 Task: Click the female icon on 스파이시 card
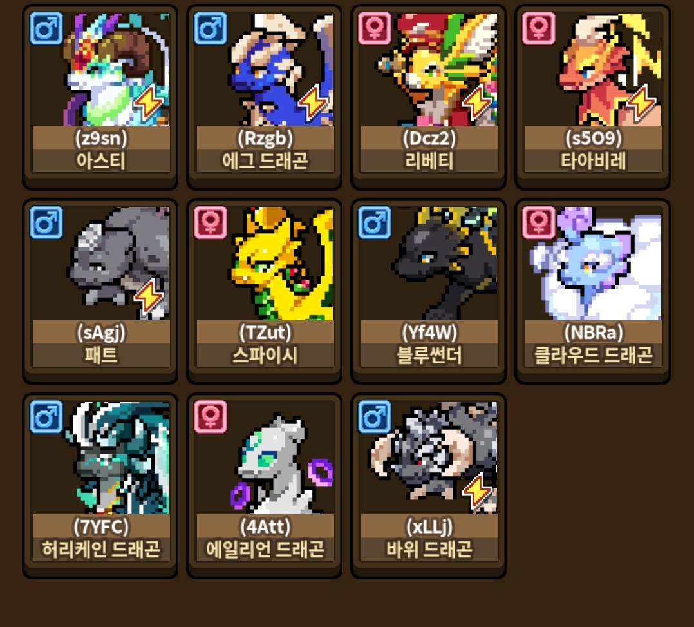[x=211, y=222]
